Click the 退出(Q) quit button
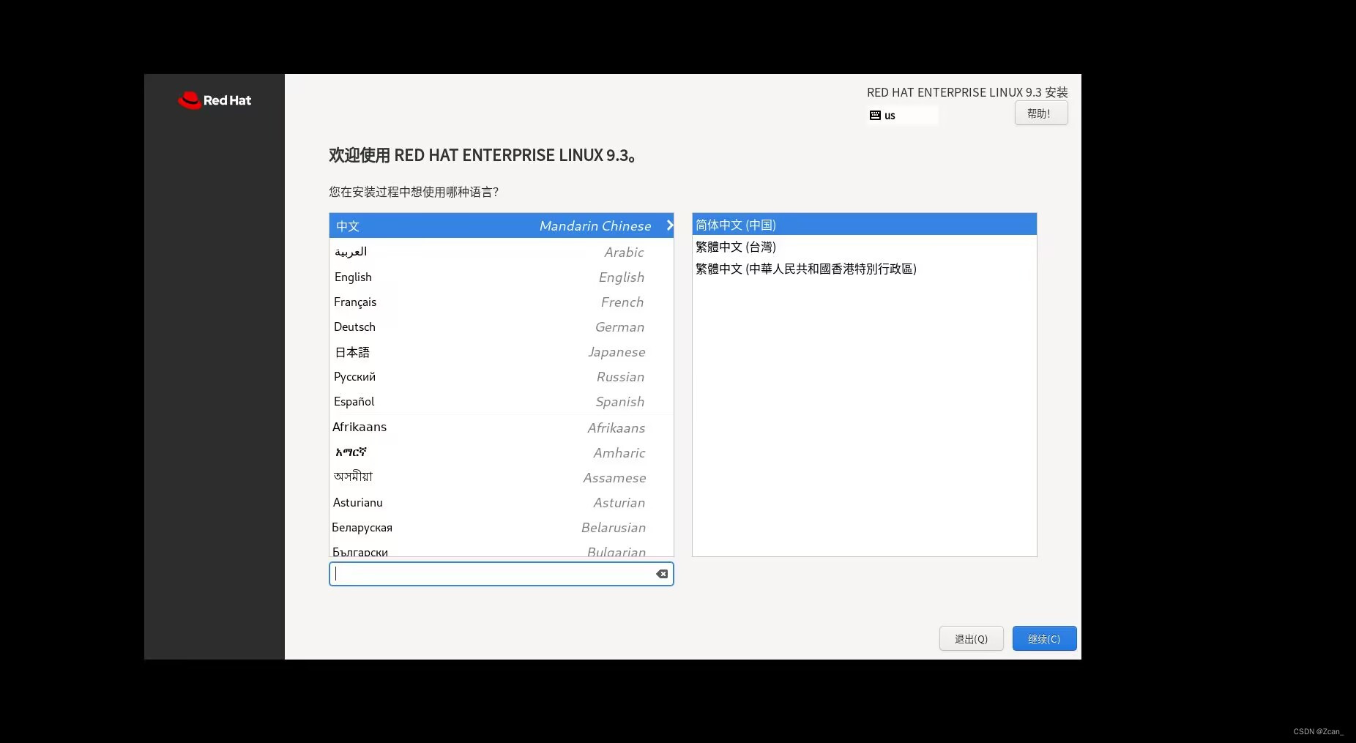Screen dimensions: 1356x743 971,638
